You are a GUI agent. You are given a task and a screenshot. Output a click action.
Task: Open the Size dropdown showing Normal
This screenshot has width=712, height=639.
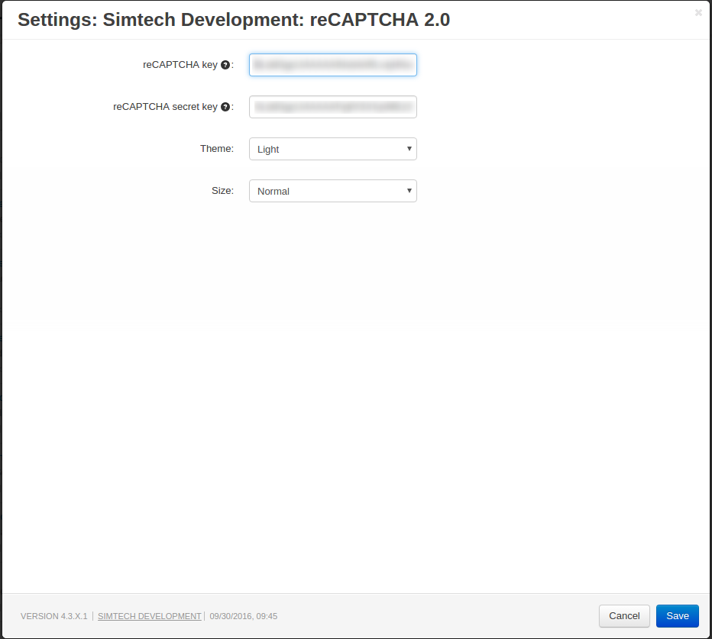[333, 191]
